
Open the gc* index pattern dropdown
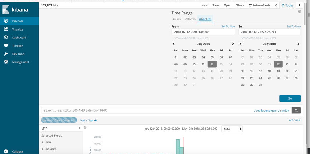click(61, 128)
